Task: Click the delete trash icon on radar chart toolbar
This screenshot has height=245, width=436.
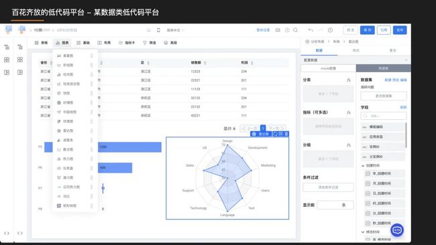Action: click(286, 134)
